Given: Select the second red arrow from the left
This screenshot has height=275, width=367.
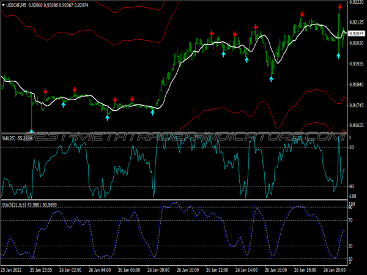Looking at the screenshot, I should coord(75,89).
